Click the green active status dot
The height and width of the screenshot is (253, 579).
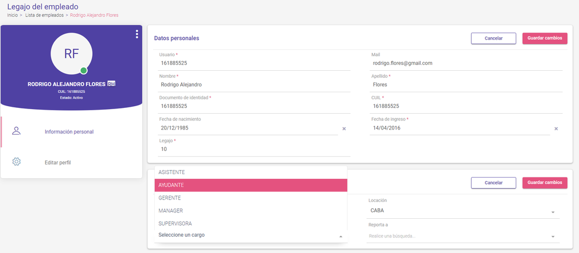(x=84, y=71)
